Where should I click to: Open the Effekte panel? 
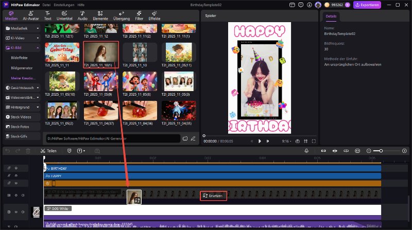click(154, 15)
